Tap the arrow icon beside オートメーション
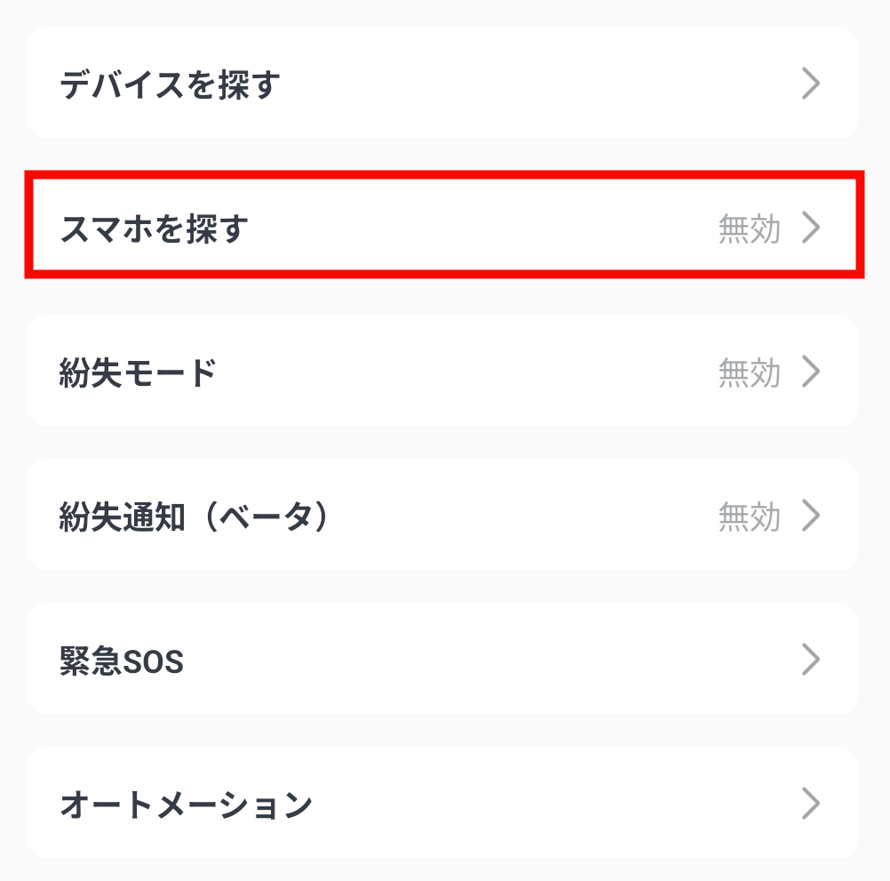The image size is (890, 881). click(810, 804)
